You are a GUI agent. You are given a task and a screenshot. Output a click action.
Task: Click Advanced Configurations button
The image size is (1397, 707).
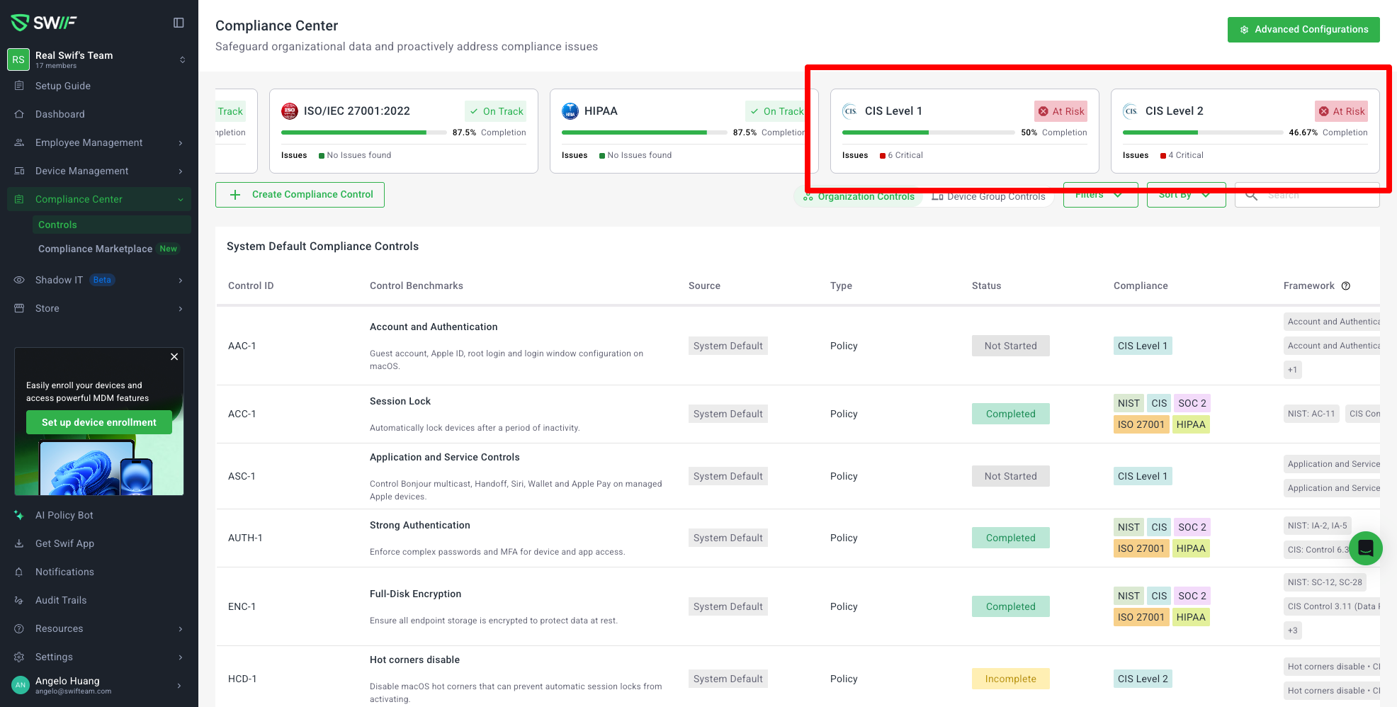point(1303,30)
